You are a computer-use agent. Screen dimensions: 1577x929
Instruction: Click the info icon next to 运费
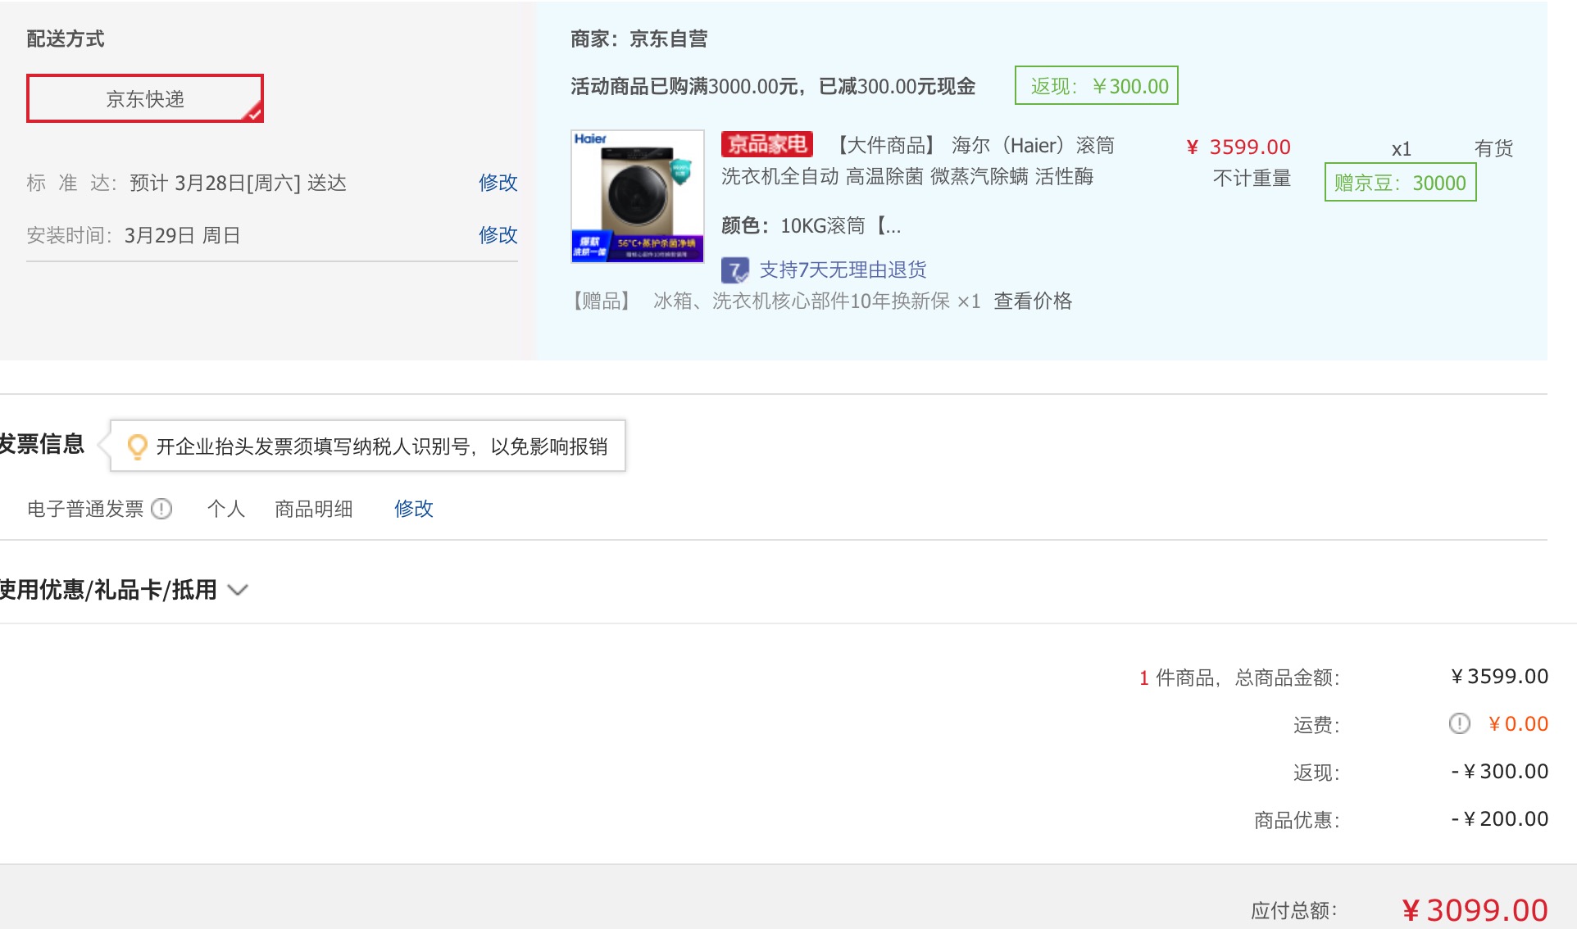[x=1459, y=723]
